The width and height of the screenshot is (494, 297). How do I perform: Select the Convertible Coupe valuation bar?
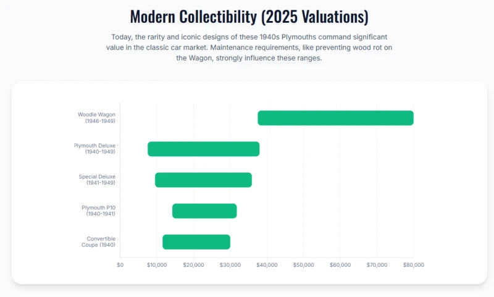tap(196, 242)
